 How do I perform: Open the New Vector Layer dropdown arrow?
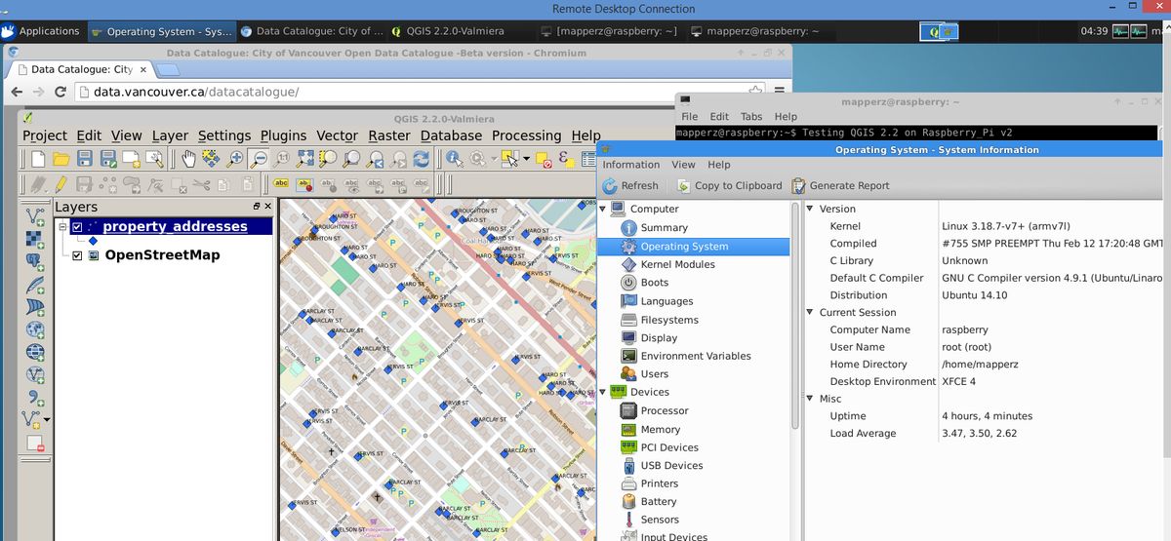47,420
